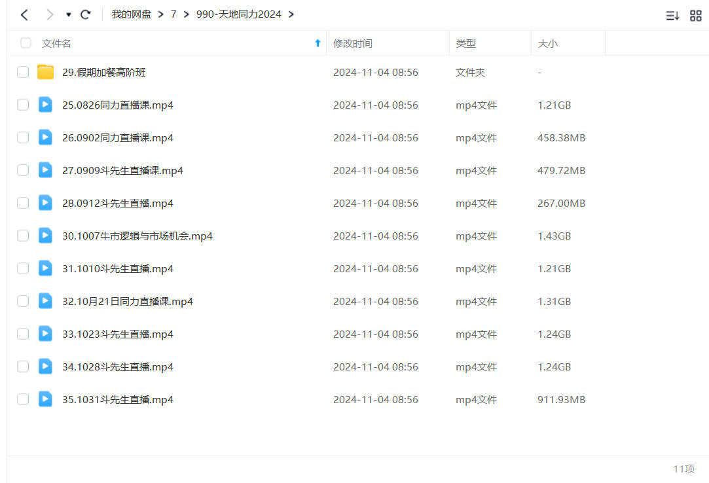This screenshot has height=483, width=709.
Task: Select file name 28.0912斗先生直播.mp4
Action: (x=118, y=204)
